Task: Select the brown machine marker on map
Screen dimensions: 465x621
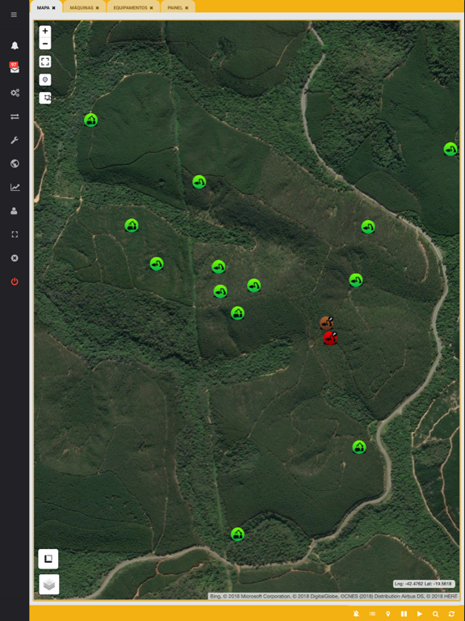Action: pos(327,323)
